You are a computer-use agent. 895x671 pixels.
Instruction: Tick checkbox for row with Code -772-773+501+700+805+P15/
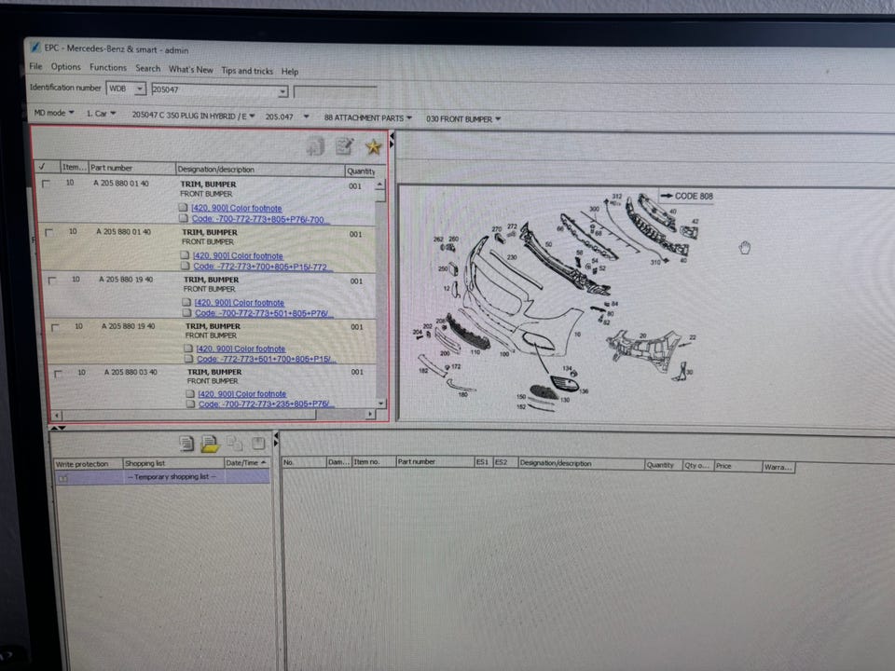(x=55, y=327)
